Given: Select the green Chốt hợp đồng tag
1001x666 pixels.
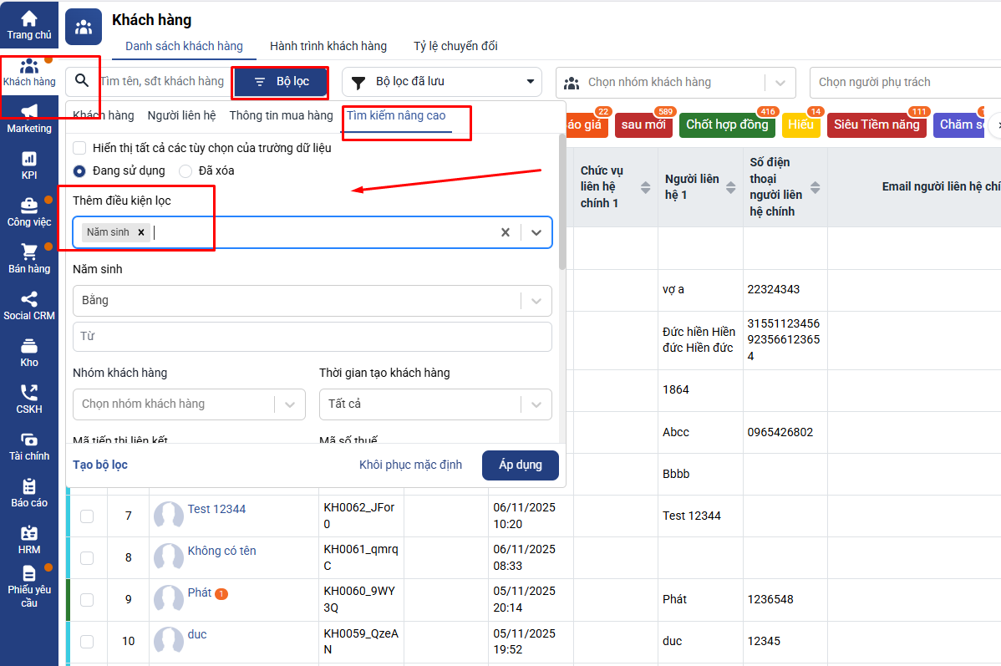Looking at the screenshot, I should [x=726, y=125].
